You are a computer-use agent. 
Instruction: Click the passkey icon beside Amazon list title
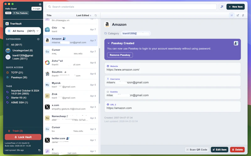point(64,39)
